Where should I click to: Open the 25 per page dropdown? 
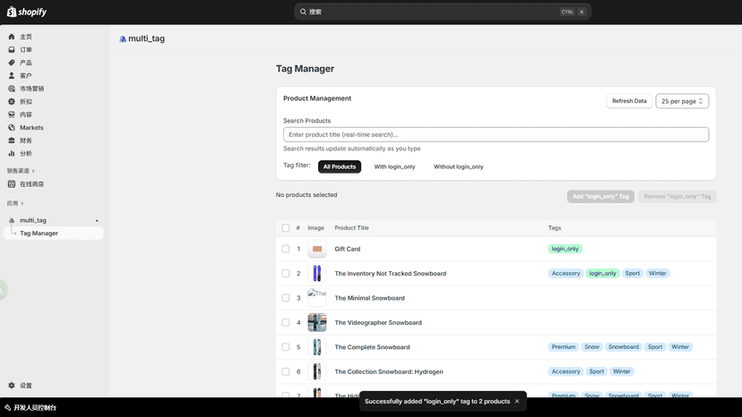[x=682, y=101]
